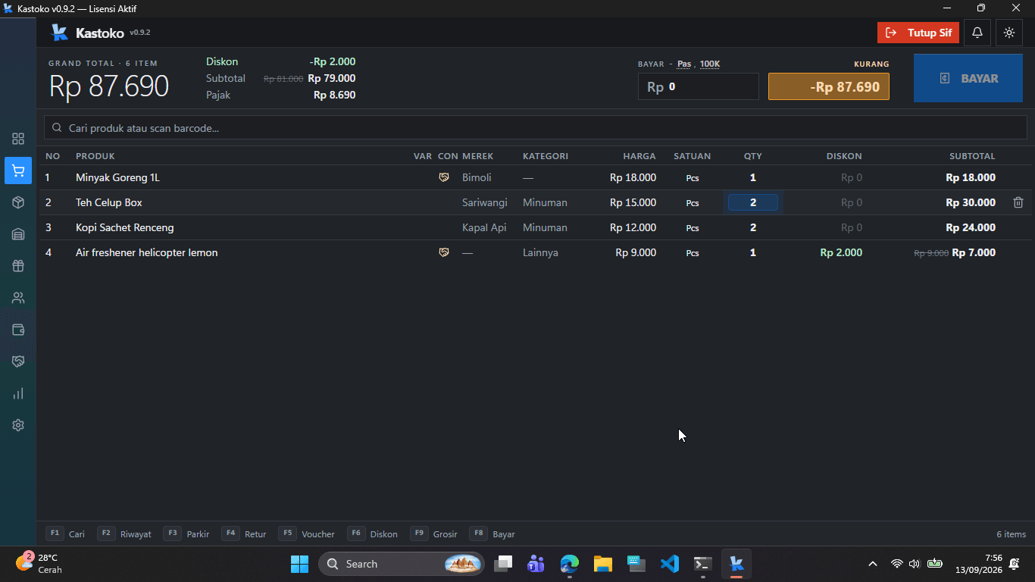
Task: Click consignment icon on Minyak Goreng 1L row
Action: (444, 177)
